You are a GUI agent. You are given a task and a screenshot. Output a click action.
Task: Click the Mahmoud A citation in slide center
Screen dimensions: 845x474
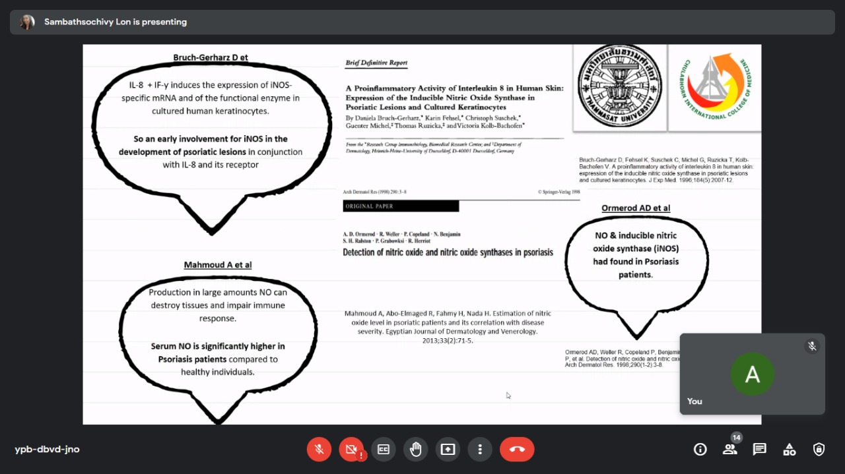pos(448,327)
